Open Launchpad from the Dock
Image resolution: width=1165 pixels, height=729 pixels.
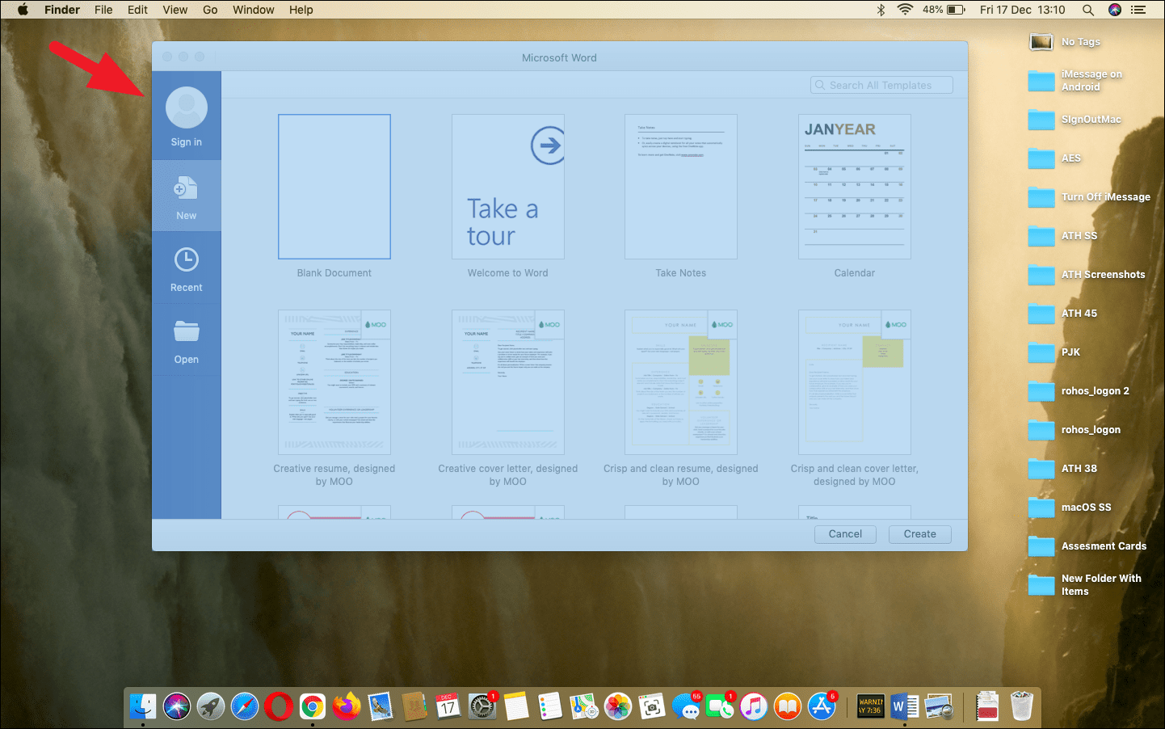211,707
